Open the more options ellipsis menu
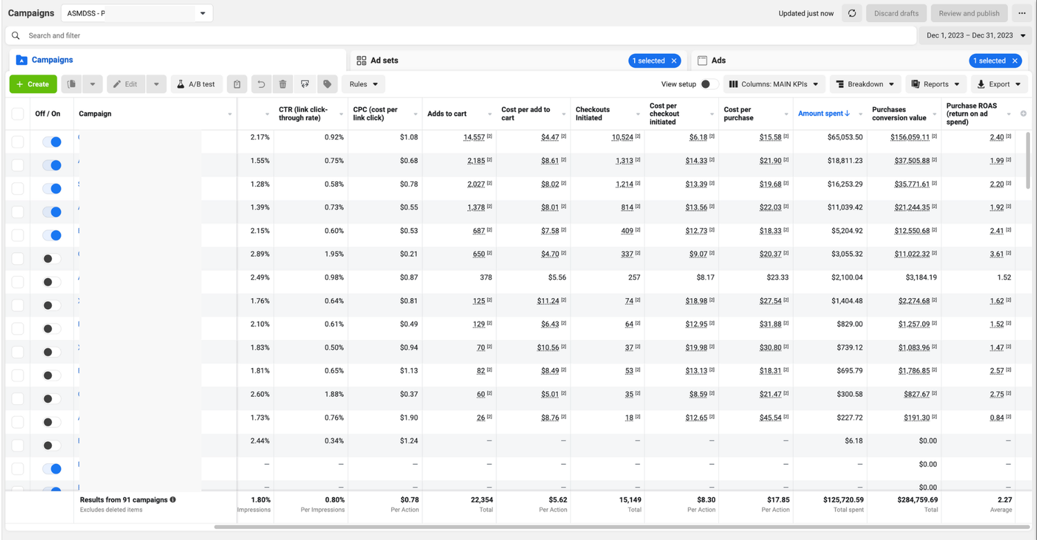Screen dimensions: 1037x540 click(1022, 13)
